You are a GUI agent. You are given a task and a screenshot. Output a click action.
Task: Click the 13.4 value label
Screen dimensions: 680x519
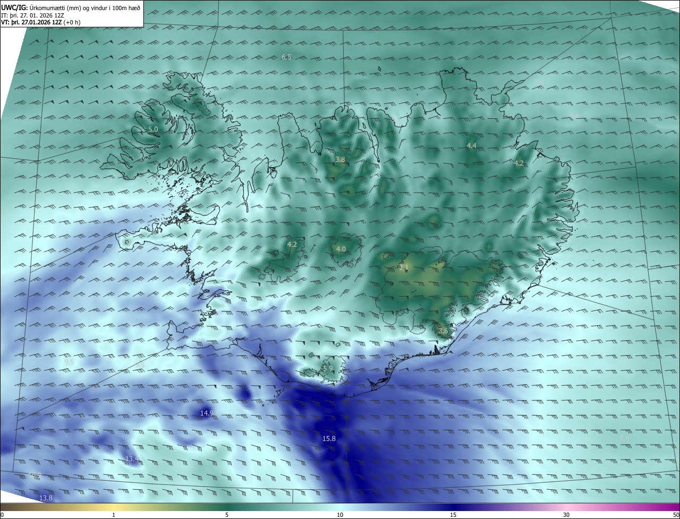pos(132,459)
